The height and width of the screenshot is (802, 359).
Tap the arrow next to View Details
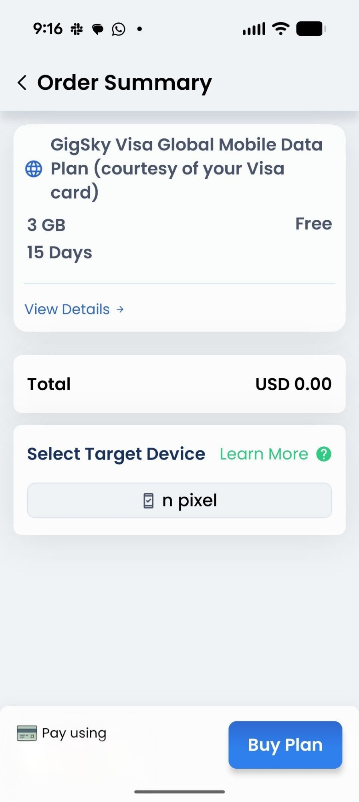[120, 309]
